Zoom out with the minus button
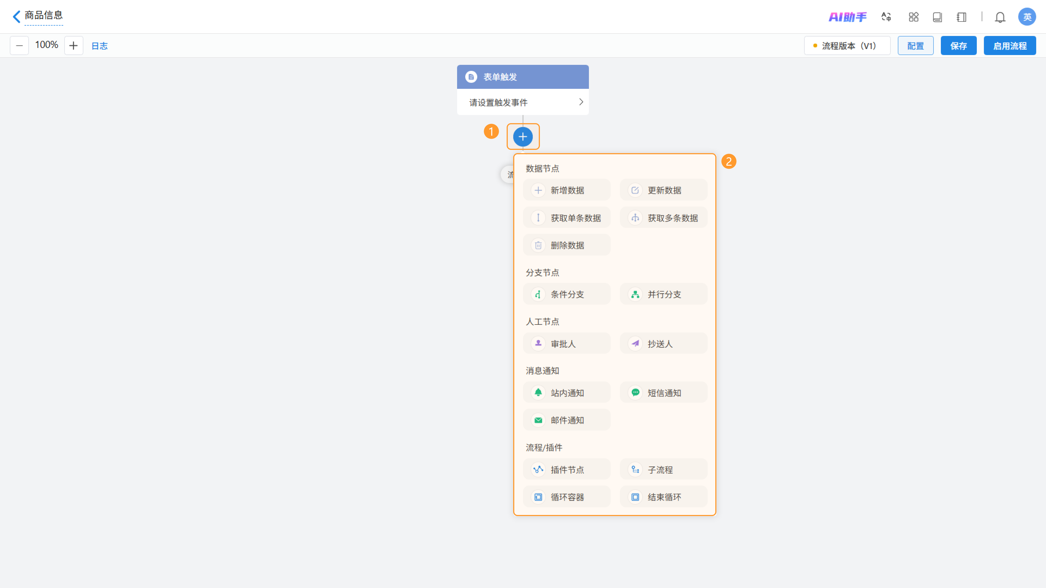Image resolution: width=1046 pixels, height=588 pixels. click(19, 46)
